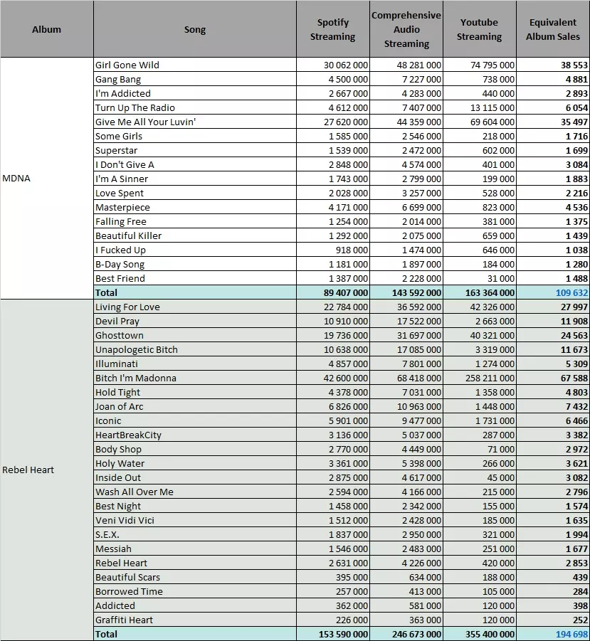Select the Superstar song cell
Screen dimensions: 590x641
194,150
